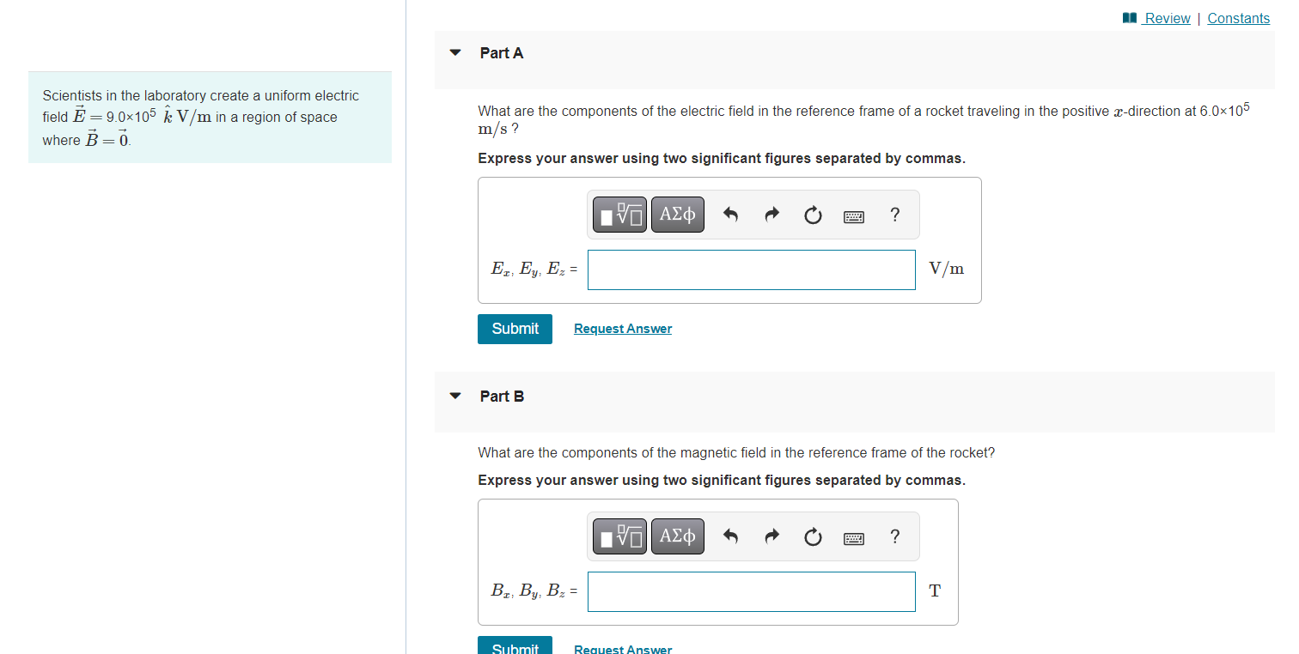Click the Part A 'Express your answer' instruction

(x=722, y=159)
